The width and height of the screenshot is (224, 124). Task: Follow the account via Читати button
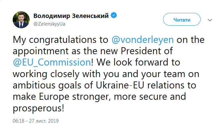(x=182, y=19)
